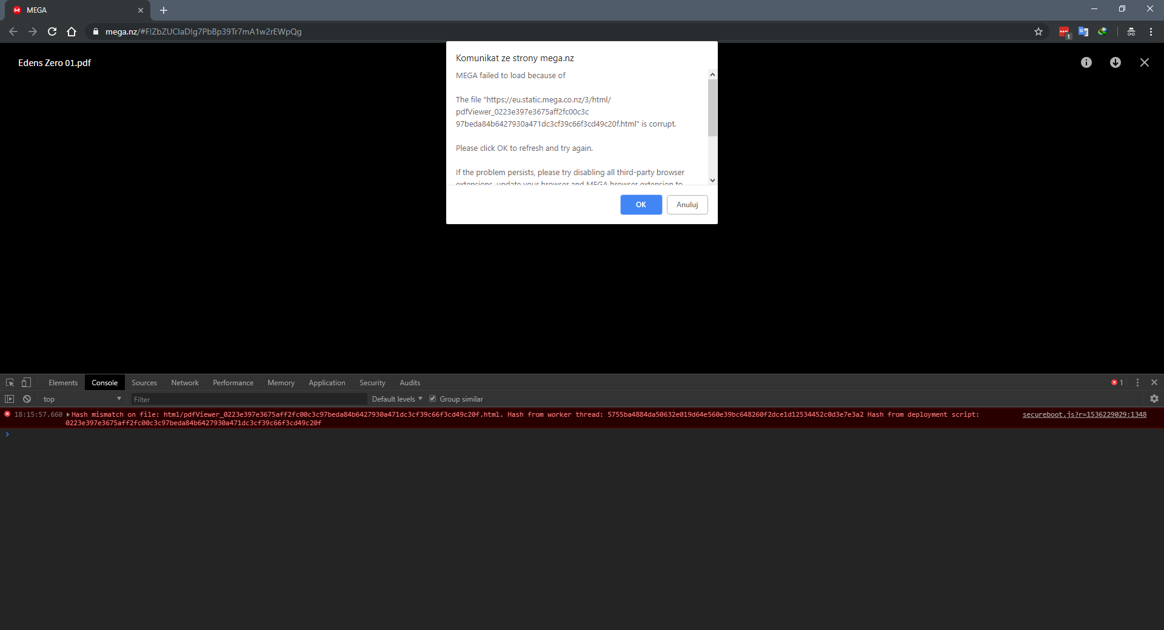1164x630 pixels.
Task: Open the Google Translate extension
Action: point(1083,31)
